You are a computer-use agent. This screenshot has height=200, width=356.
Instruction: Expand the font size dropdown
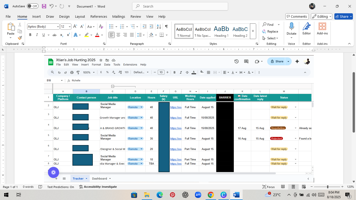click(x=70, y=27)
